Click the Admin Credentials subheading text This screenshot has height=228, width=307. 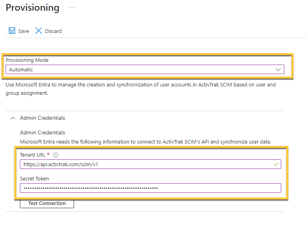coord(43,132)
